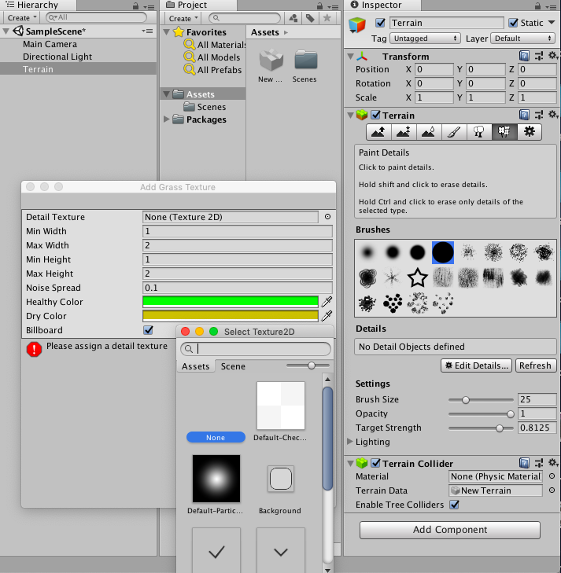Select All Prefabs favorite search
This screenshot has width=561, height=573.
[220, 70]
